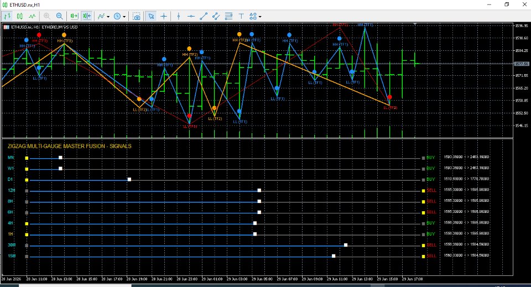Click the 15M gauge white slider marker
This screenshot has width=531, height=287.
click(x=334, y=256)
